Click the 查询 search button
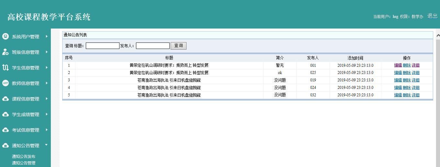The image size is (440, 167). [178, 46]
